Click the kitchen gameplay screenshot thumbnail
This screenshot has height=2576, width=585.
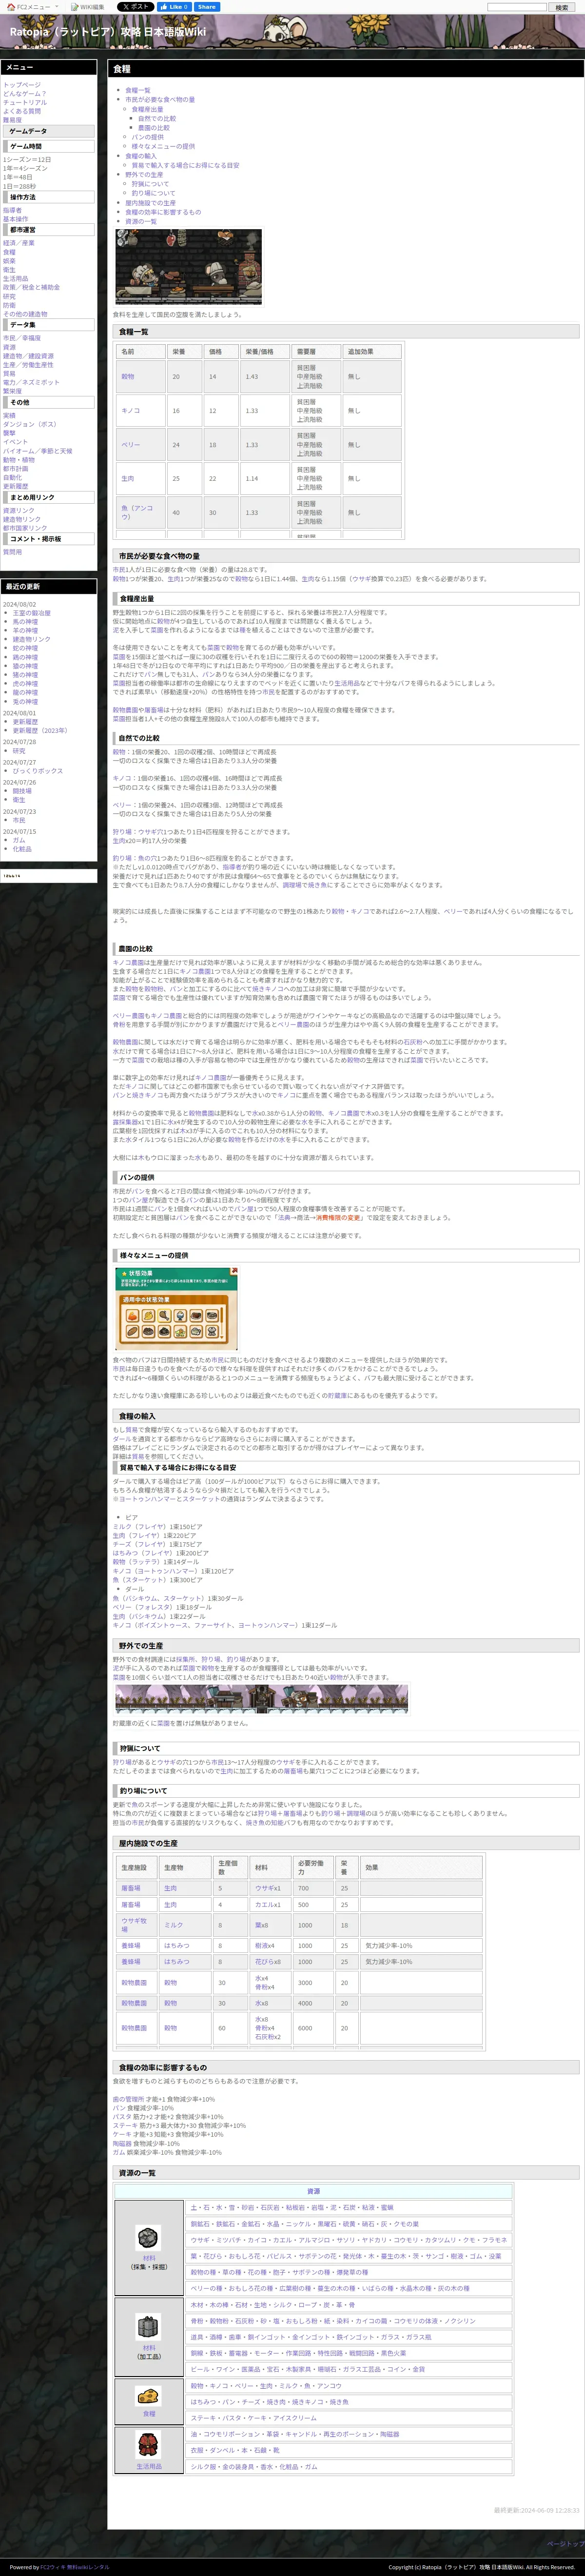click(x=189, y=267)
